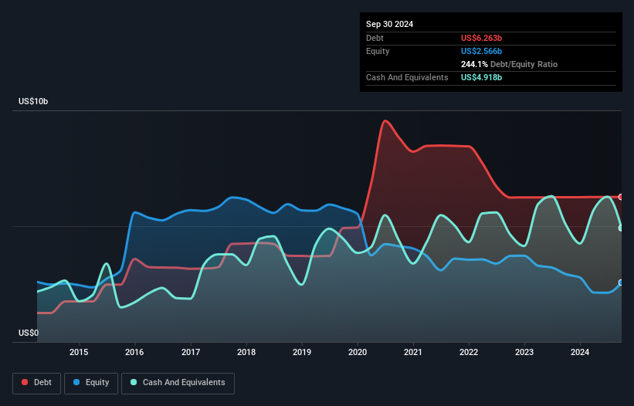Select the 2023 axis label
The image size is (634, 406).
coord(524,352)
